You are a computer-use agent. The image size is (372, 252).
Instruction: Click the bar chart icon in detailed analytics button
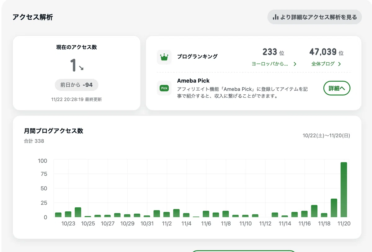coord(275,17)
